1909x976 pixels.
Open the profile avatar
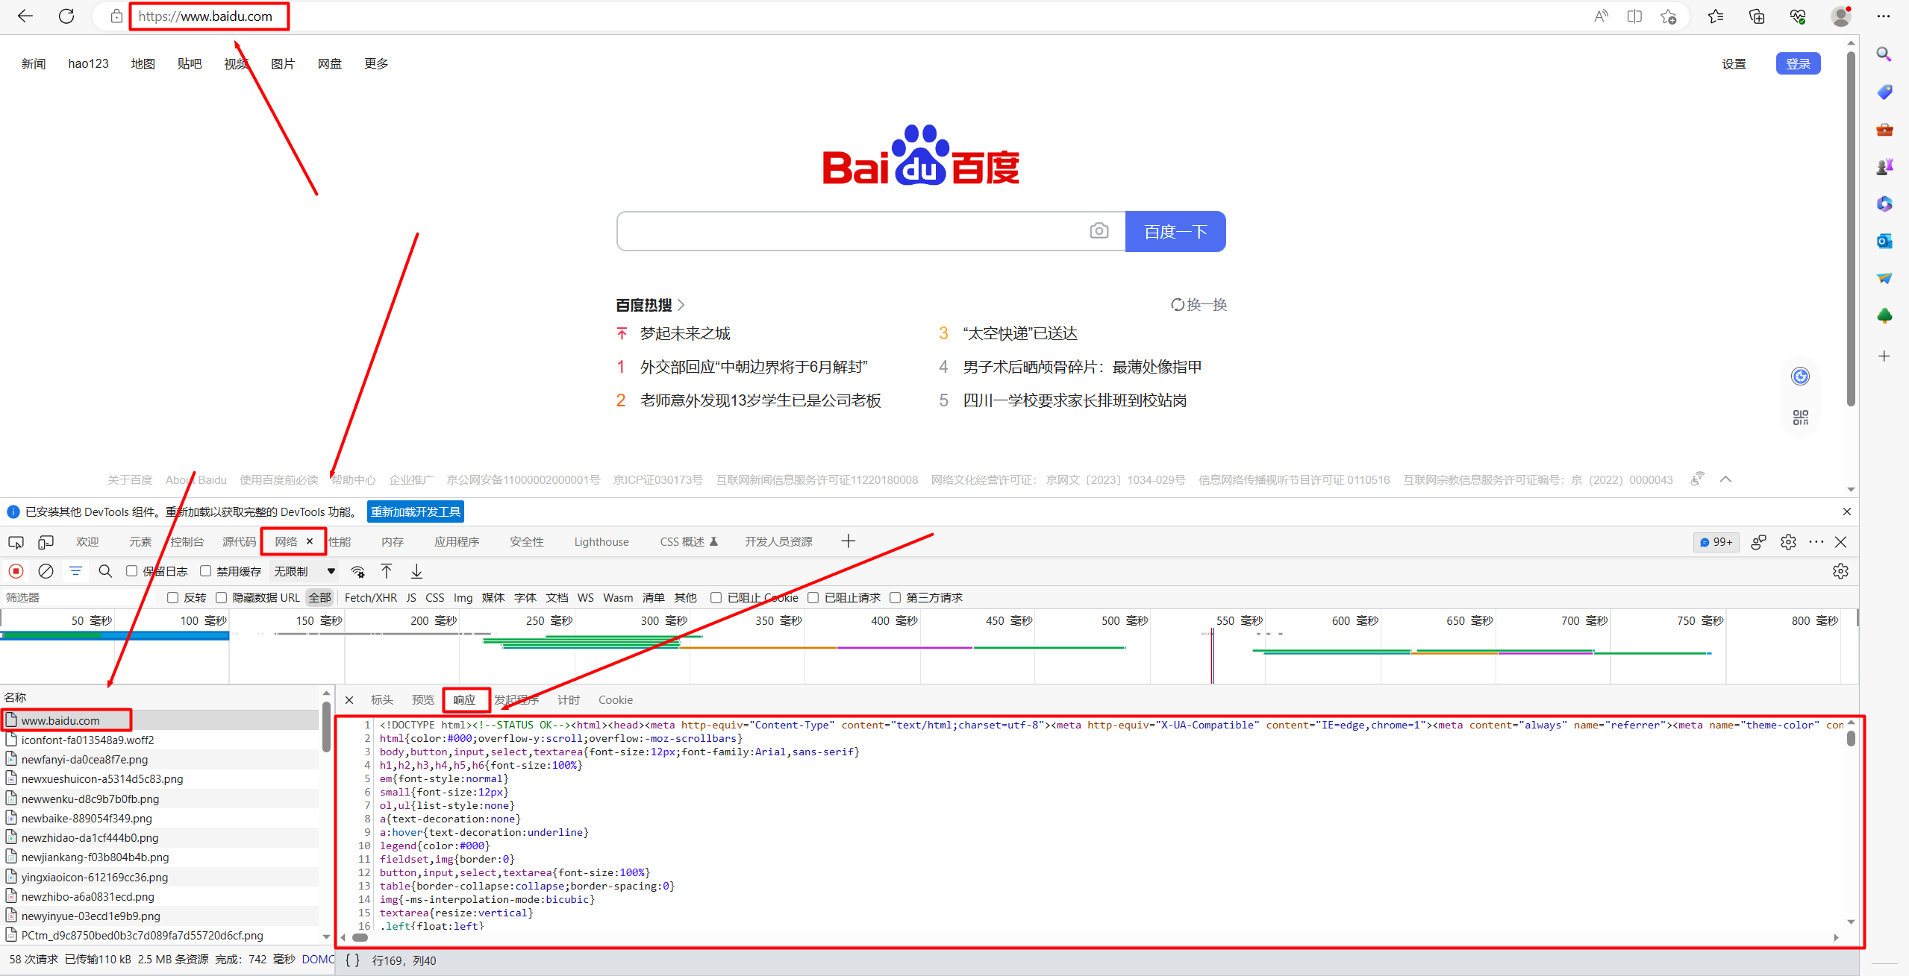tap(1841, 16)
